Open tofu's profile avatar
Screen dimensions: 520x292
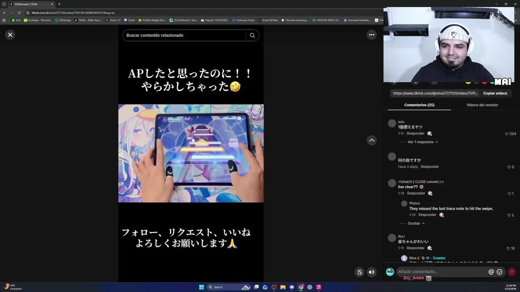click(x=392, y=123)
